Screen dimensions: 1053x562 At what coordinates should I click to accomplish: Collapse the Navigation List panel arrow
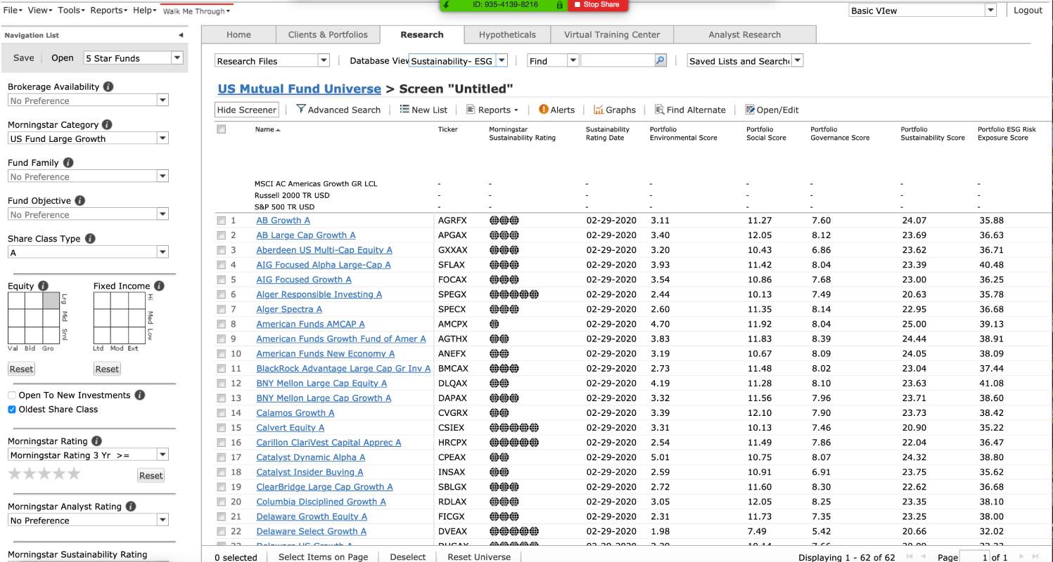[x=181, y=35]
